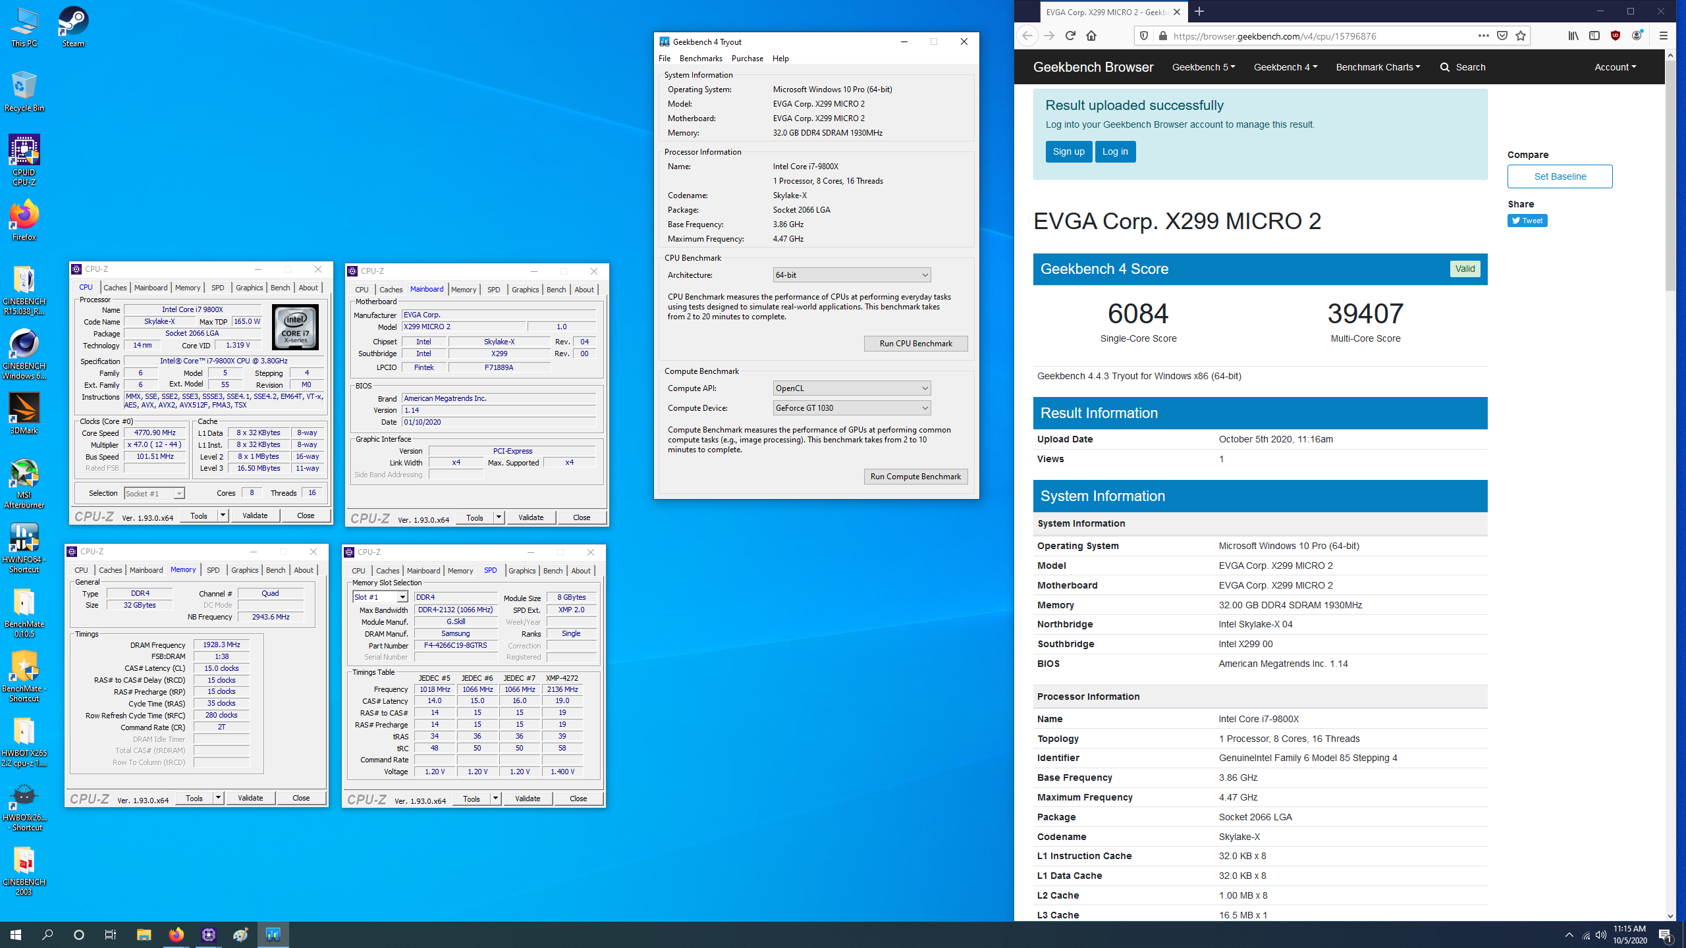Open MSI Afterburner shortcut
This screenshot has width=1686, height=948.
[24, 483]
